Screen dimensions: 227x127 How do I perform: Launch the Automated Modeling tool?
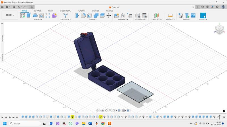pos(66,16)
